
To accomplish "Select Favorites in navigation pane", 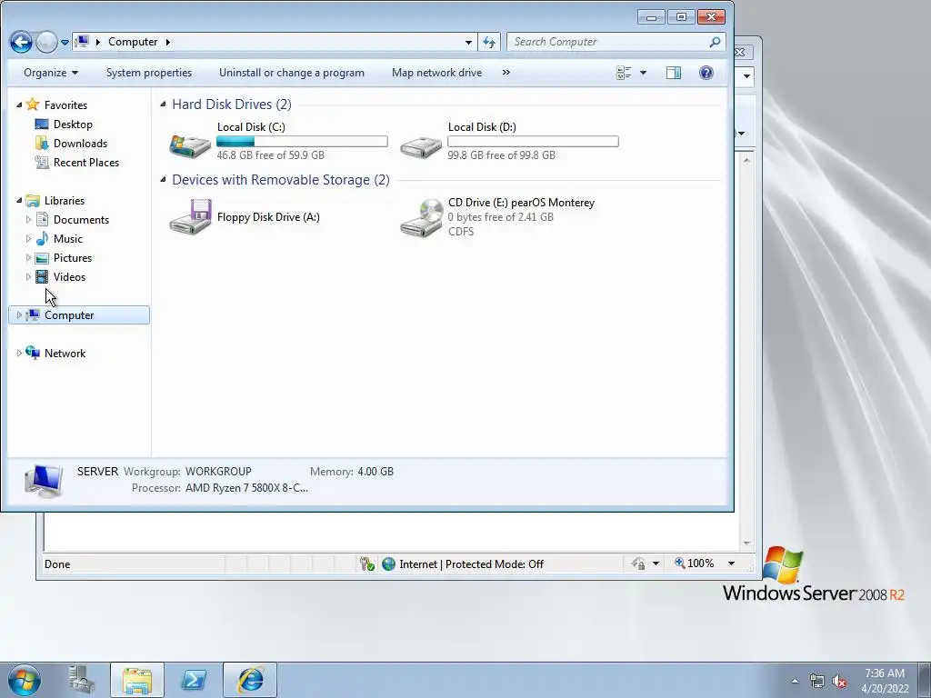I will coord(65,105).
